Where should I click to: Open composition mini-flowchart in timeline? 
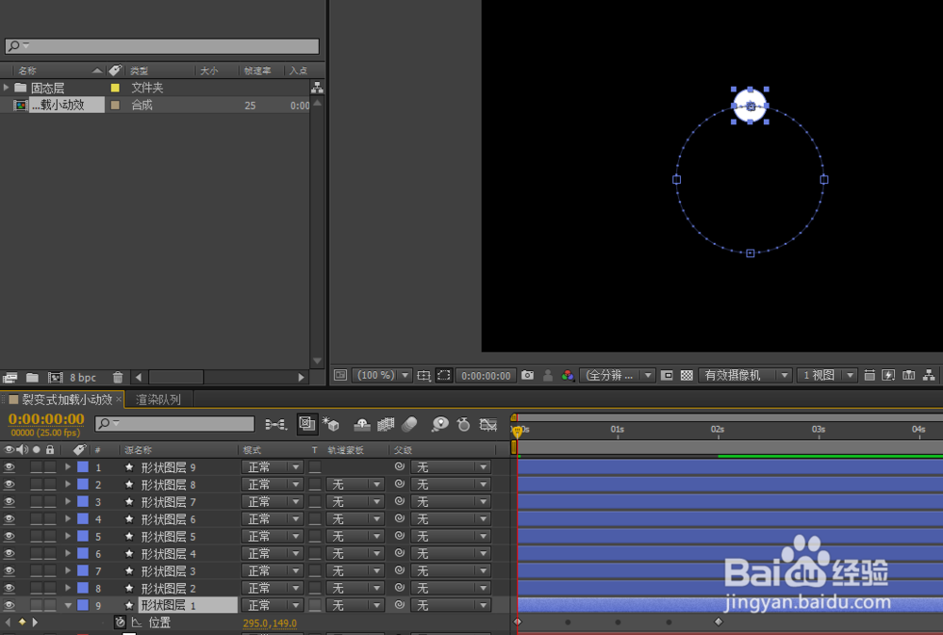[x=275, y=425]
